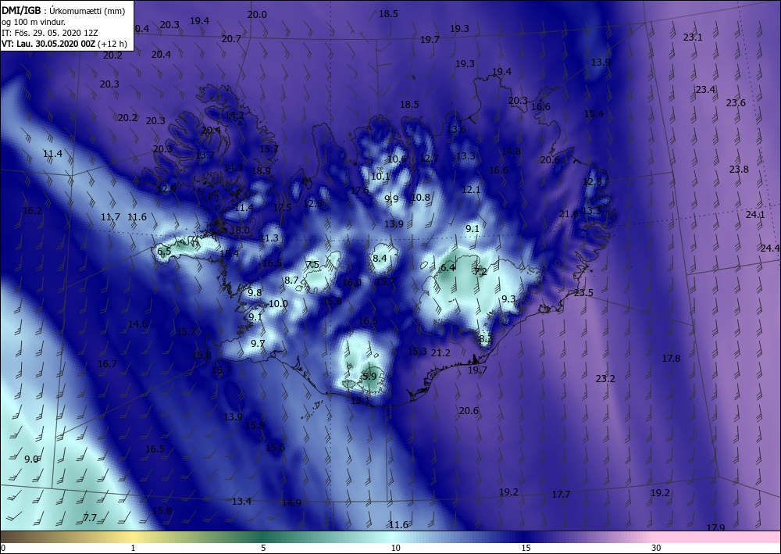Click the 13.4 value label

[241, 502]
